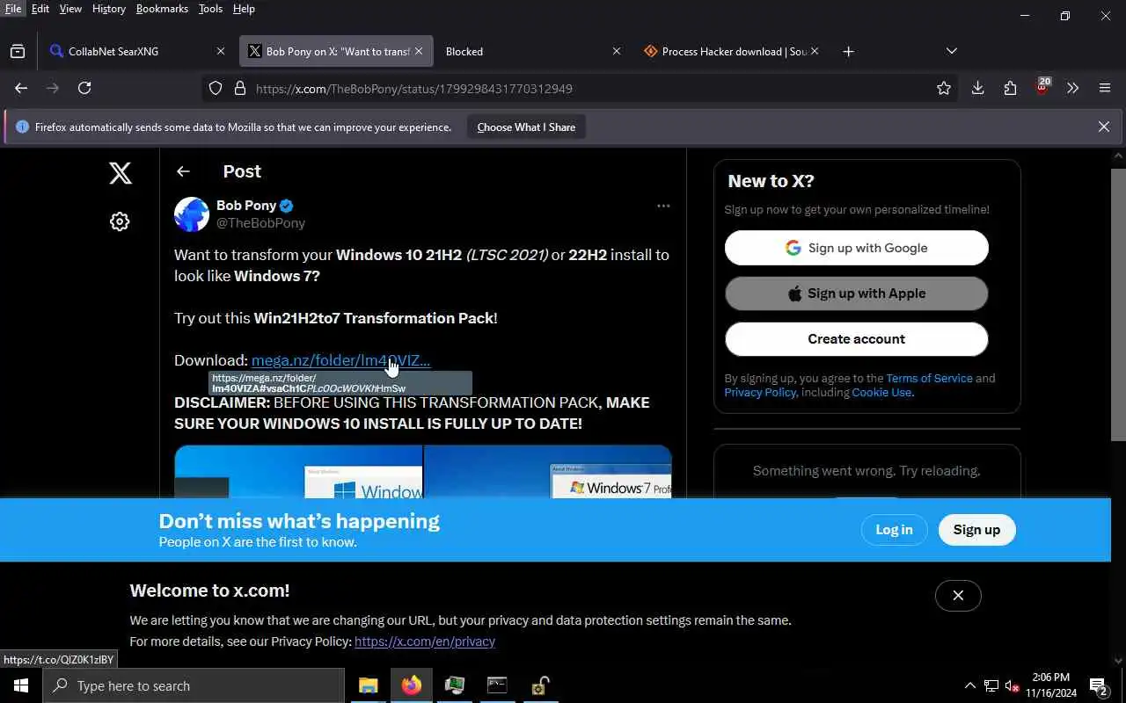Open x.com/en/privacy link
The image size is (1126, 703).
point(425,641)
